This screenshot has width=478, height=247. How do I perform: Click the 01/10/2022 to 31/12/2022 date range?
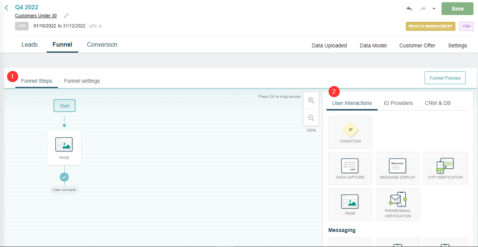60,26
